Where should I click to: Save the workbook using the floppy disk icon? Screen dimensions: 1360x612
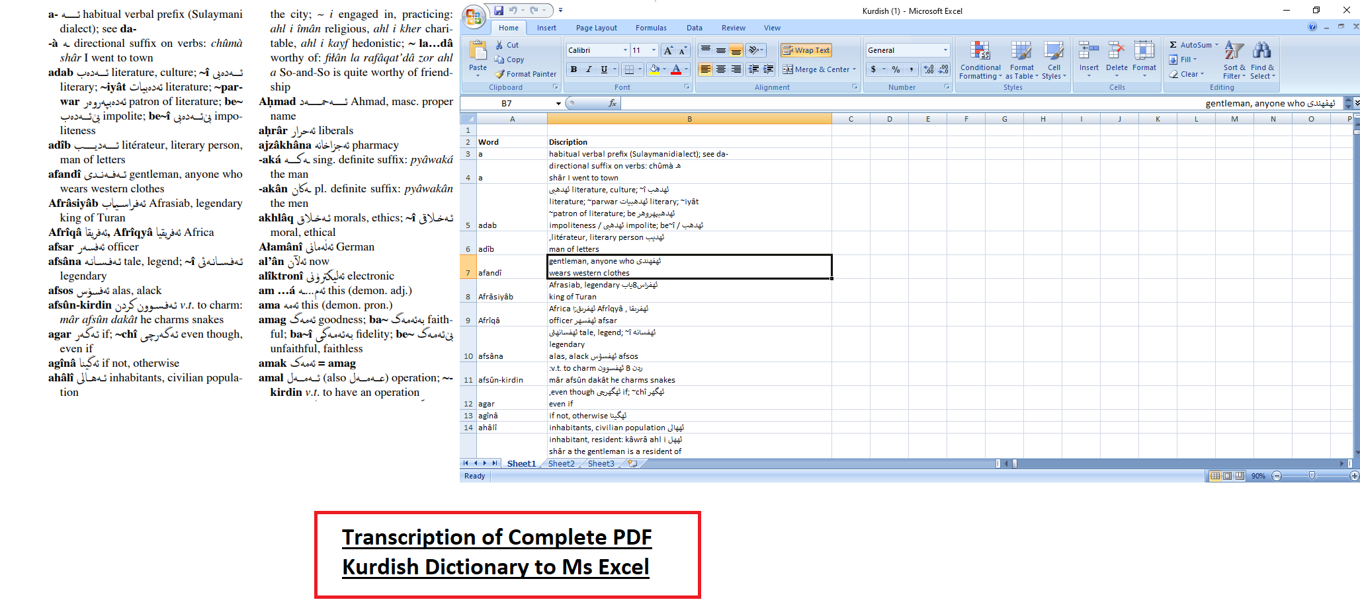point(499,11)
